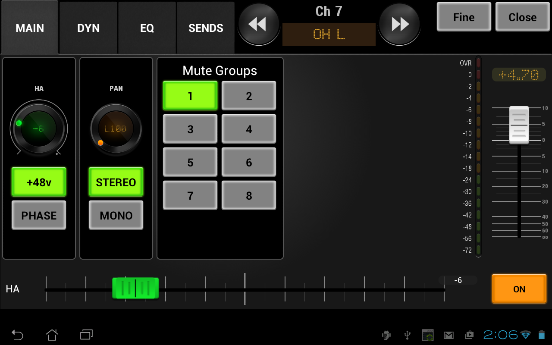Image resolution: width=552 pixels, height=345 pixels.
Task: Open the Gmail notification icon
Action: 449,335
